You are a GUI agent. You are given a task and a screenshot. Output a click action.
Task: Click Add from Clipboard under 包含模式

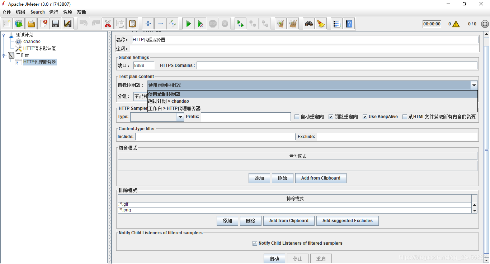[321, 178]
